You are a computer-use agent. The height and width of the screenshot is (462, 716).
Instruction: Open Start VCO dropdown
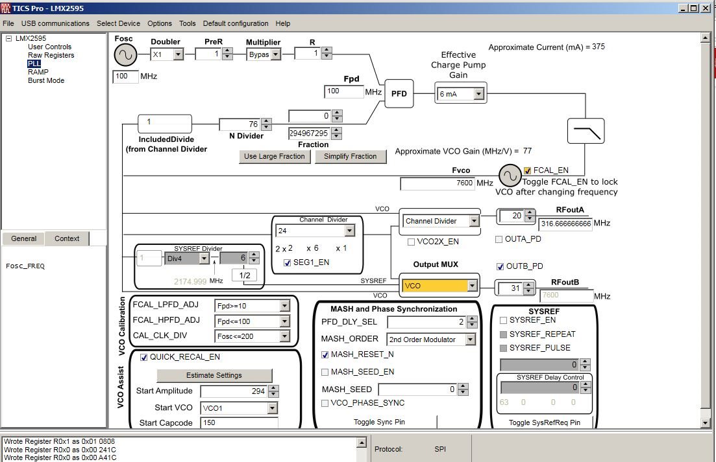click(272, 408)
